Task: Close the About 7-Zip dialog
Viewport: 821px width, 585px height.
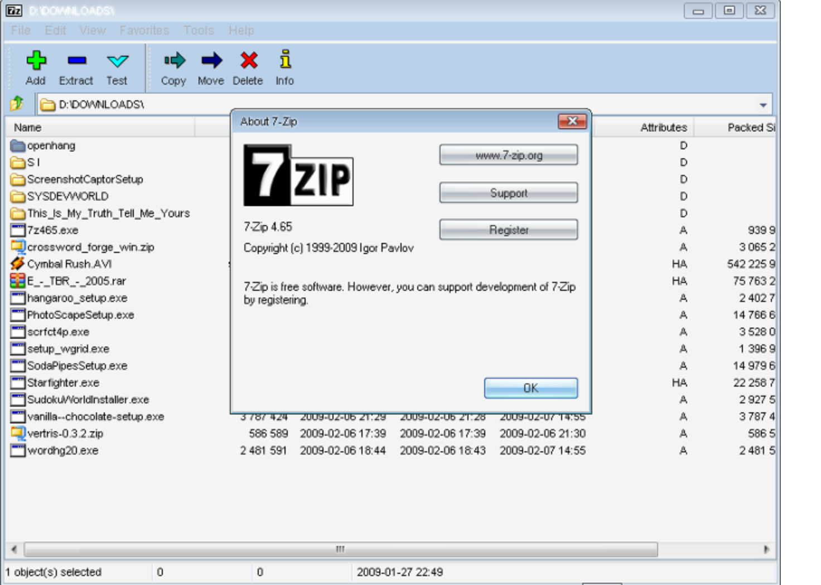Action: 572,121
